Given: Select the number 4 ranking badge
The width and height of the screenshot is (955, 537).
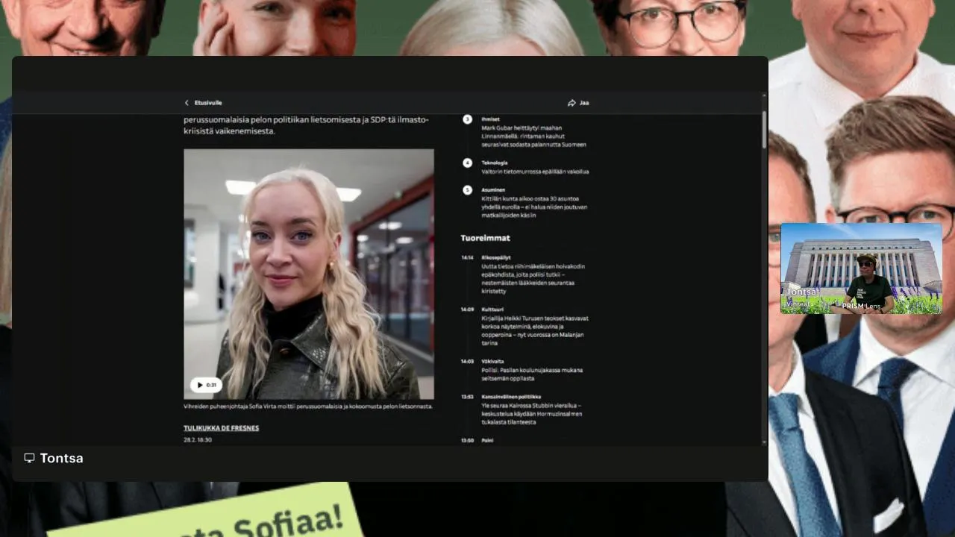Looking at the screenshot, I should coord(468,163).
